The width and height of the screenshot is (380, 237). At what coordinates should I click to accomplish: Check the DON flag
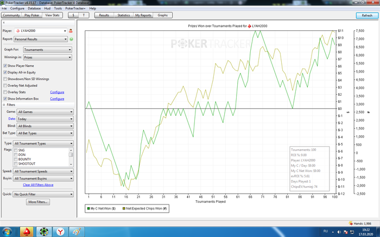tap(16, 155)
